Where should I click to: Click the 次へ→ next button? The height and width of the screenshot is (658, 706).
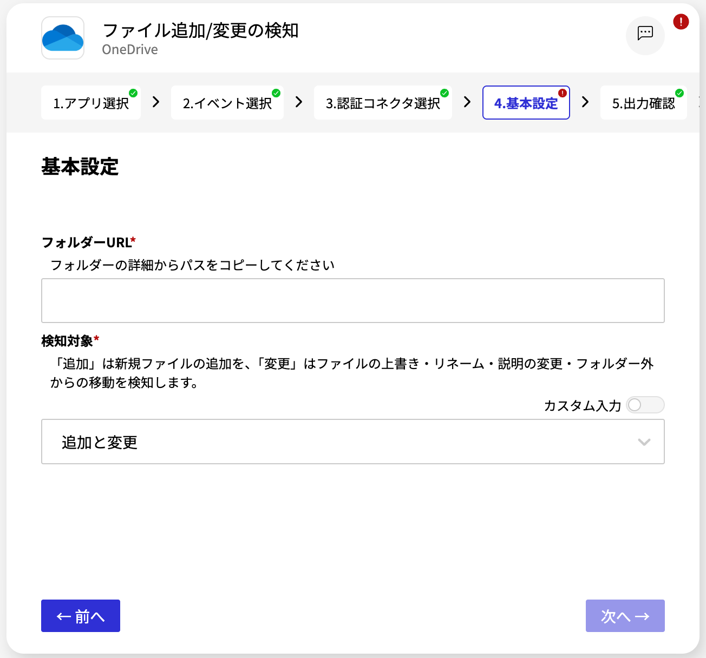625,616
